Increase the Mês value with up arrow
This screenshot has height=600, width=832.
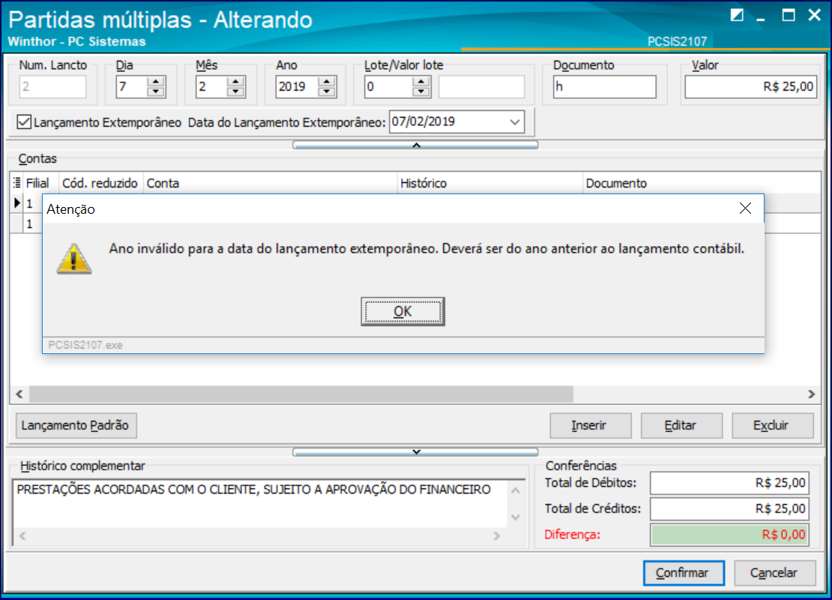(235, 82)
